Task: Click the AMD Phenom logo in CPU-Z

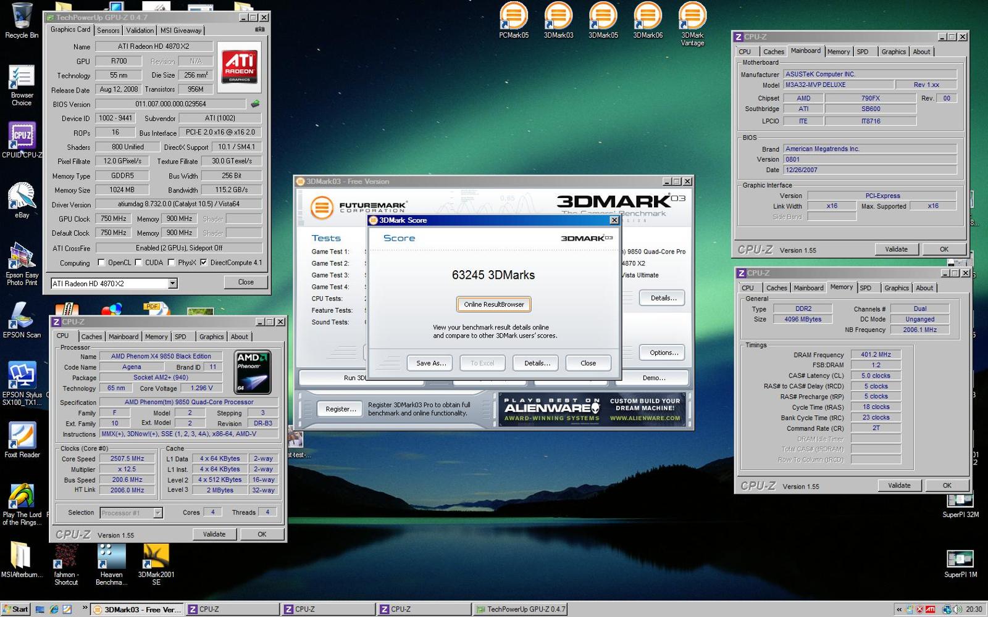Action: 253,373
